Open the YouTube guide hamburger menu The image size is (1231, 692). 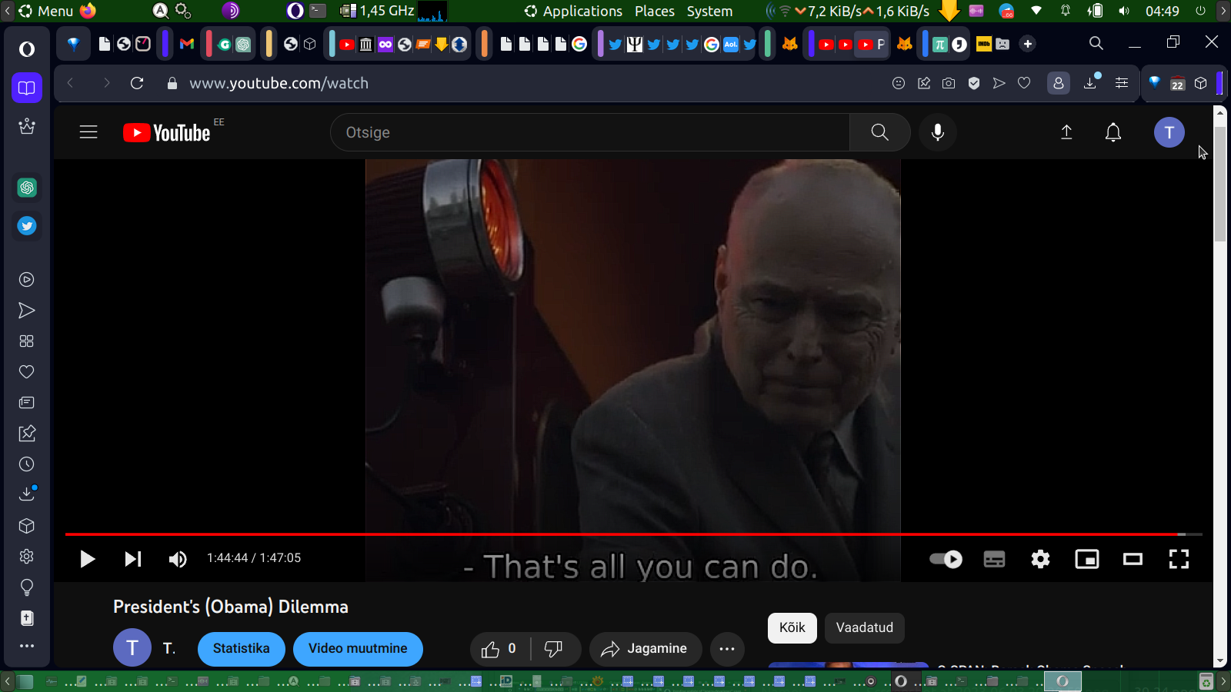[88, 132]
